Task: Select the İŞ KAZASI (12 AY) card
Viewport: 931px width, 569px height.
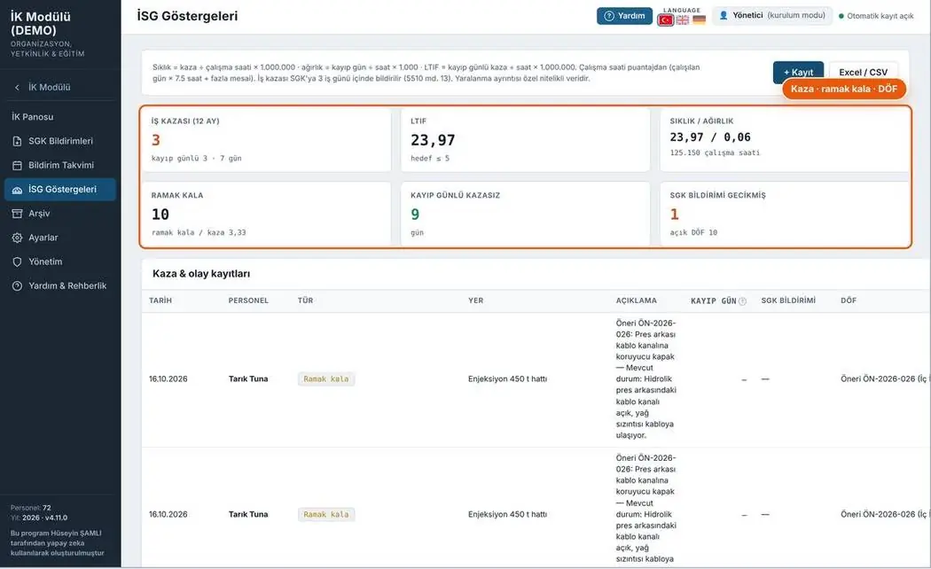Action: (266, 140)
